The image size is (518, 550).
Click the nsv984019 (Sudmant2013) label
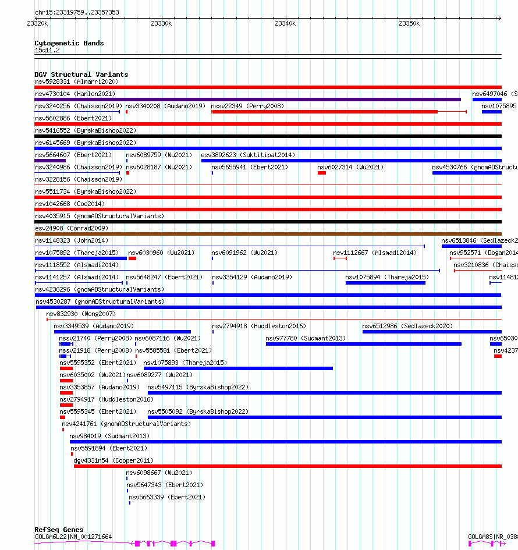point(109,437)
